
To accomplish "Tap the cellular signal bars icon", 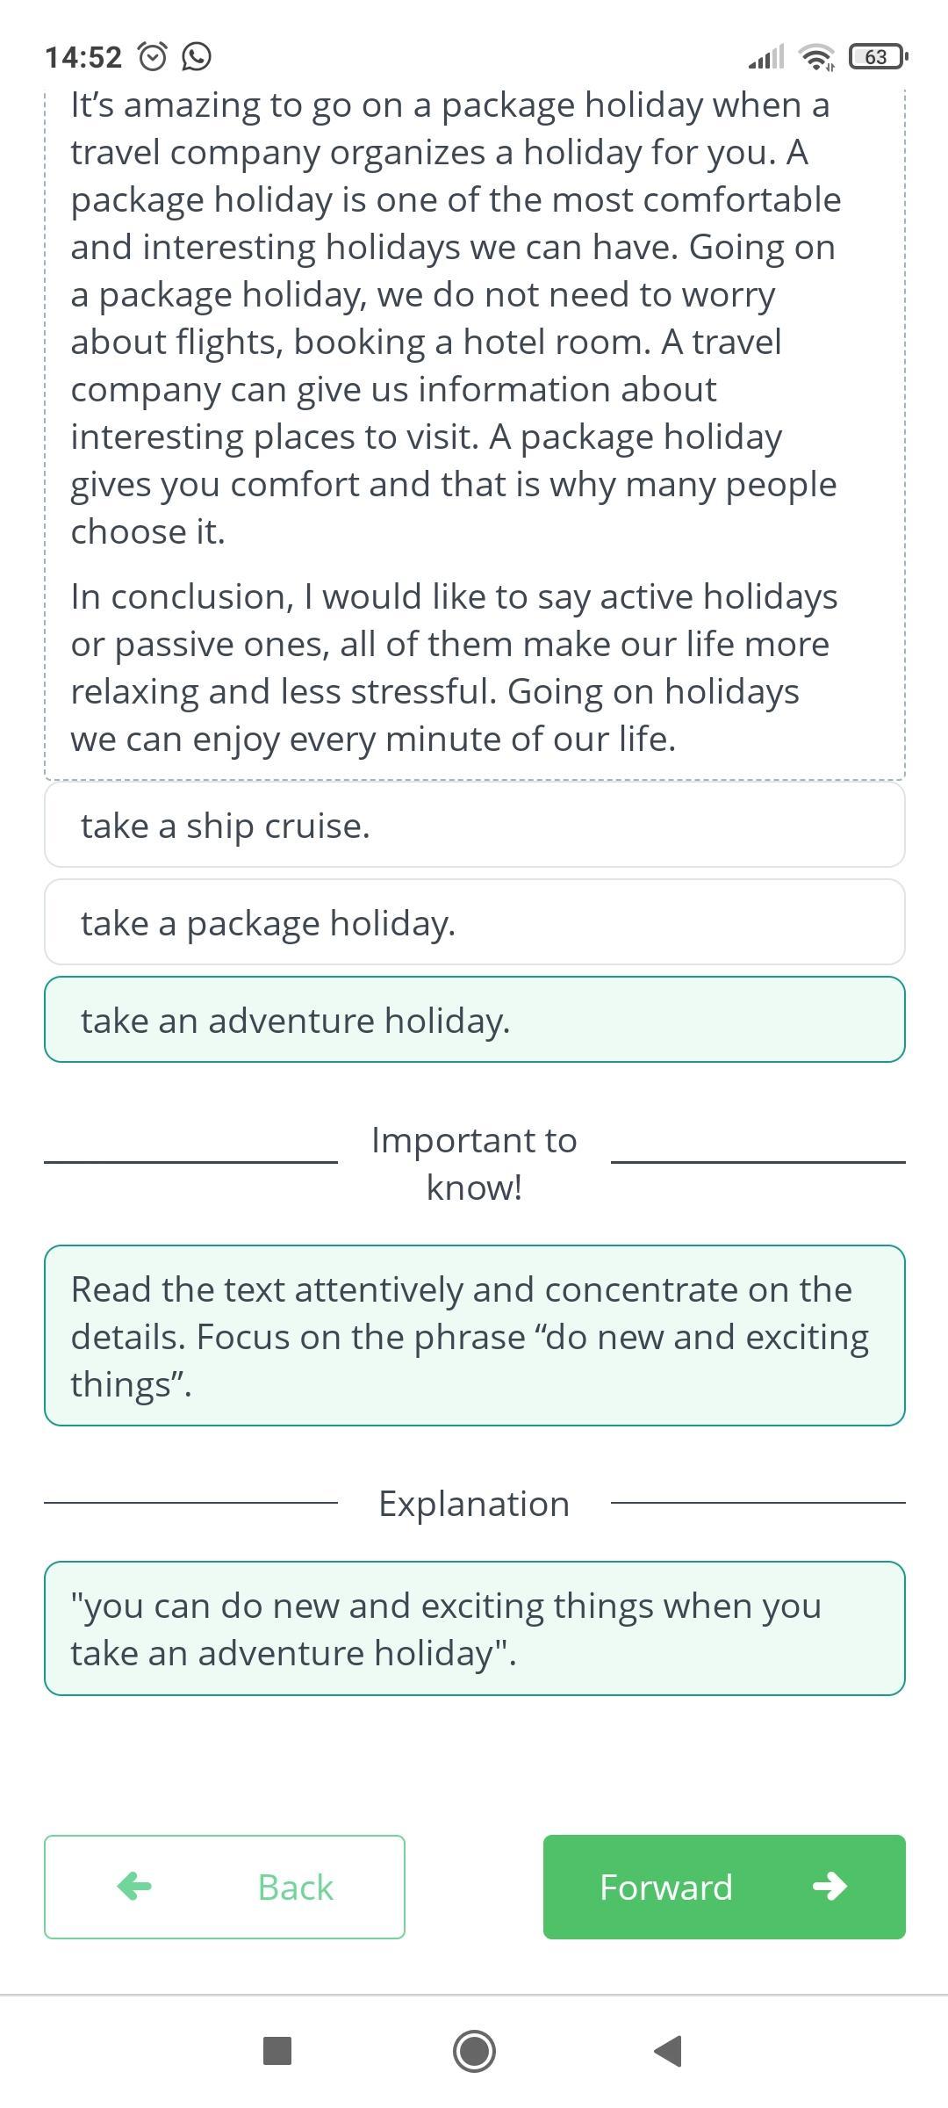I will (x=766, y=57).
